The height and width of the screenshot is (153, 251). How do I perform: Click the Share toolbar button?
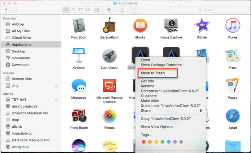[123, 10]
